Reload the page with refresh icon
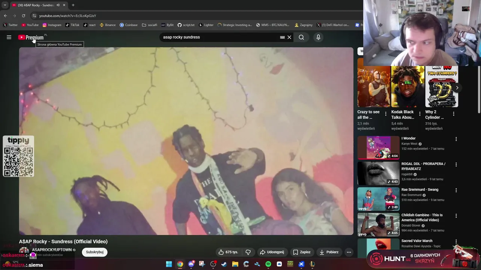The image size is (481, 270). pyautogui.click(x=23, y=16)
